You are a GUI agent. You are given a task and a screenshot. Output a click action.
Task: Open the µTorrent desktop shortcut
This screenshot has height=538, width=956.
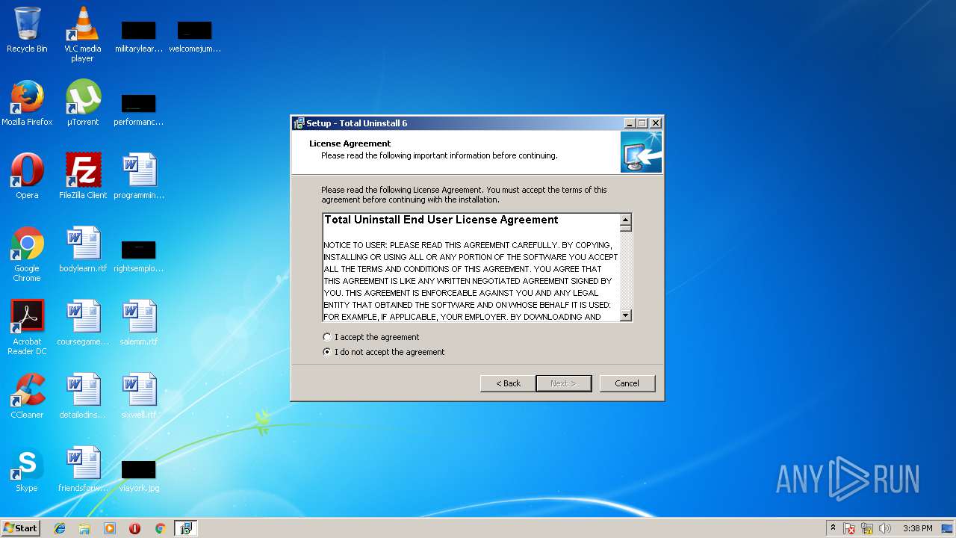(83, 103)
